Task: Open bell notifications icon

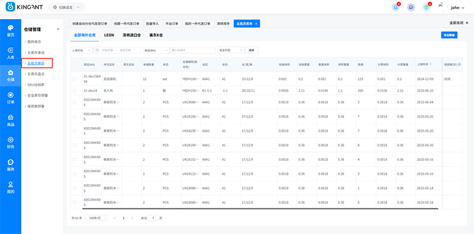Action: tap(395, 7)
